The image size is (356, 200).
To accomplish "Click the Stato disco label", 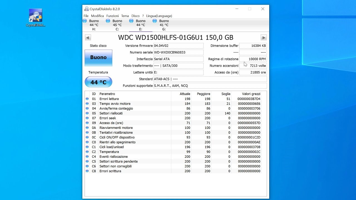I will 98,46.
